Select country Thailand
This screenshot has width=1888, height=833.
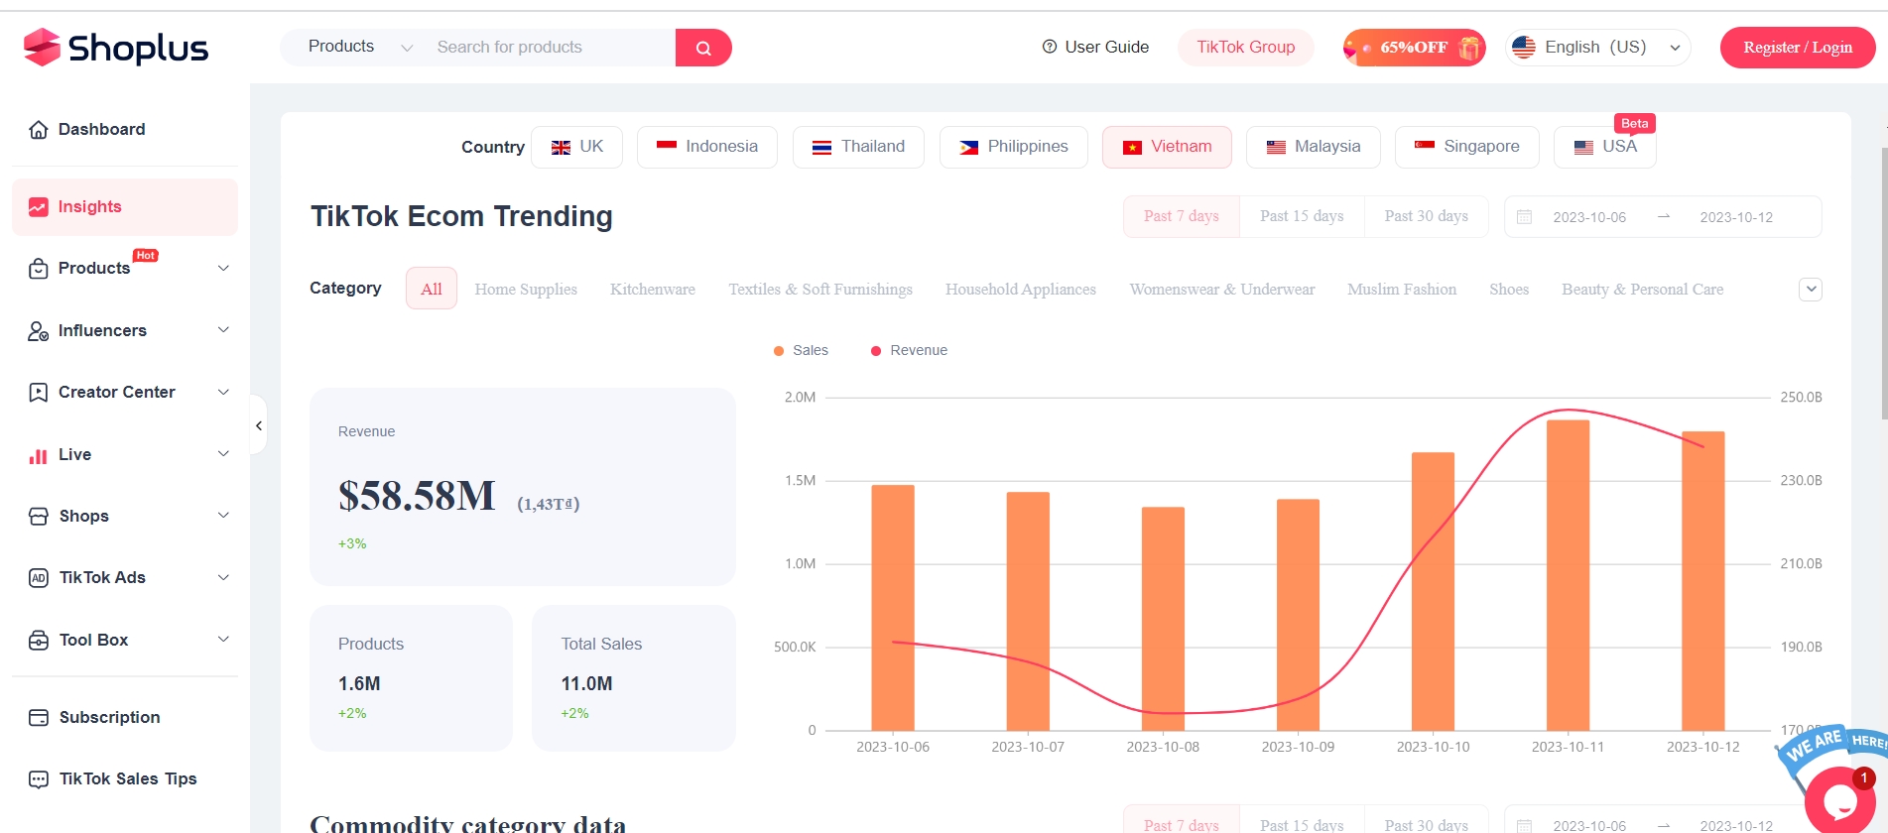[858, 147]
